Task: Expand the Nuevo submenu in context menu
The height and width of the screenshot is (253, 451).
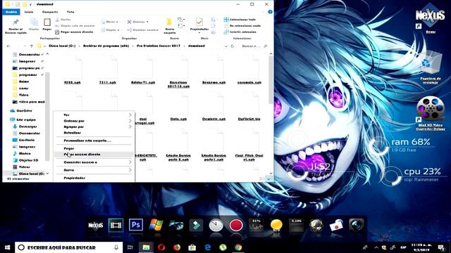Action: (94, 170)
